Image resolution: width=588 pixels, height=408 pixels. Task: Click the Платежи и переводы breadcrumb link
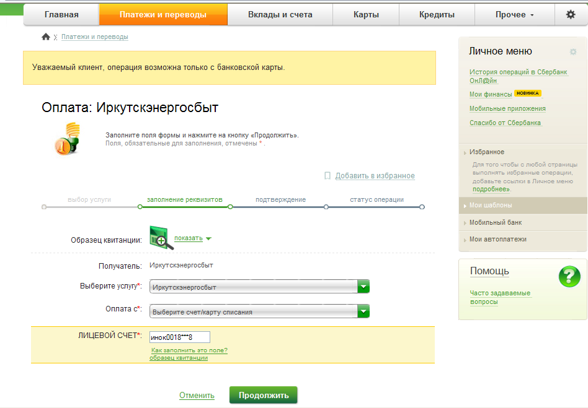[x=95, y=37]
